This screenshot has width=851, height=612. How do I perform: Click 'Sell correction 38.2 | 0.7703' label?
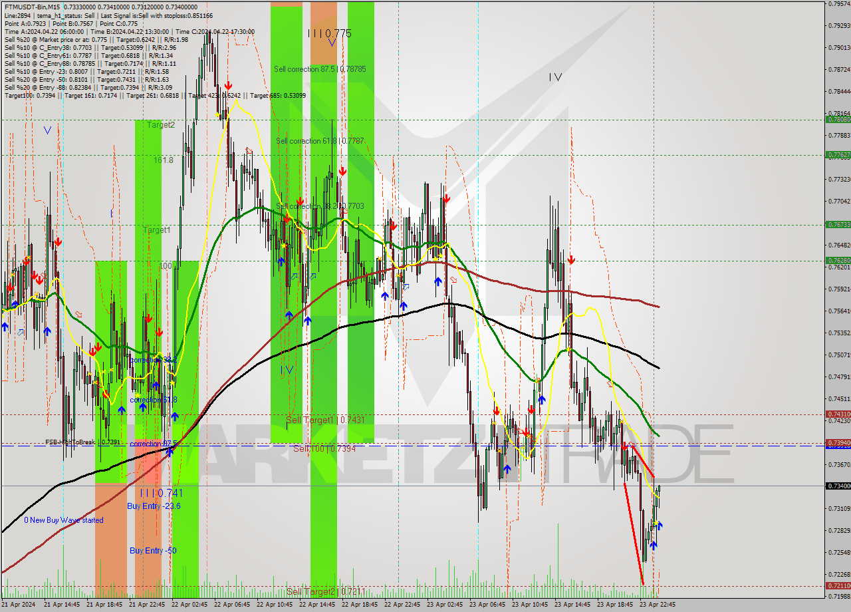coord(320,206)
